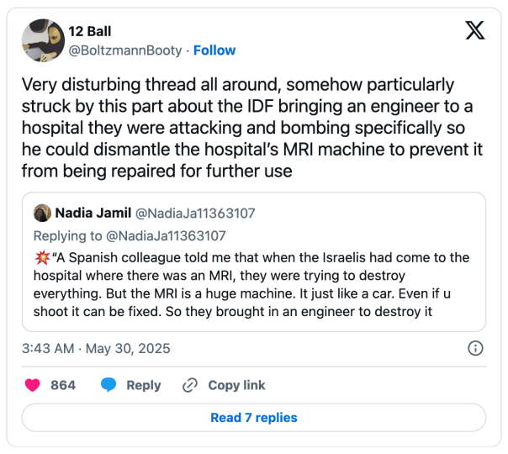Open @NadiaJa11363107 handle beside Nadia Jamil
Screen dimensions: 508x454
[x=195, y=214]
